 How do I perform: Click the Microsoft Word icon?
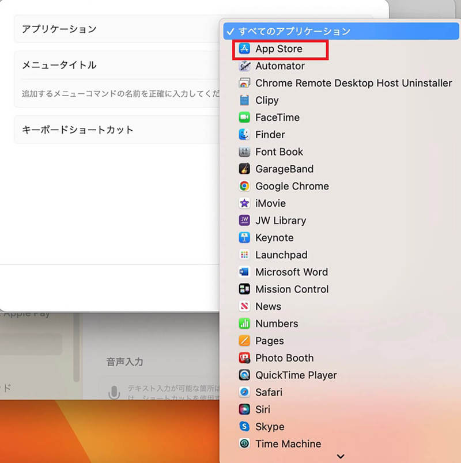244,272
